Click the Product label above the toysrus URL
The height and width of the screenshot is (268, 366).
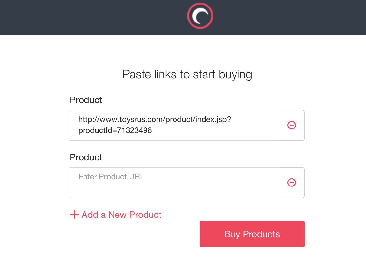click(86, 100)
